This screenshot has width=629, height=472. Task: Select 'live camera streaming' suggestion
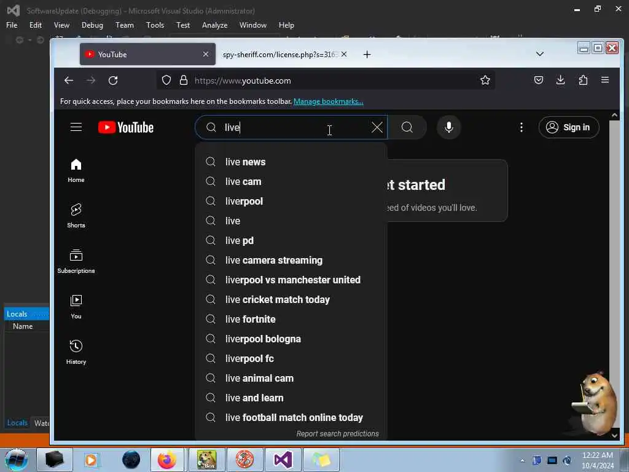coord(291,260)
